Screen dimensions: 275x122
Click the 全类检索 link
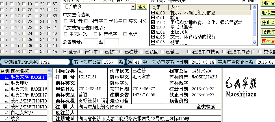pyautogui.click(x=205, y=107)
